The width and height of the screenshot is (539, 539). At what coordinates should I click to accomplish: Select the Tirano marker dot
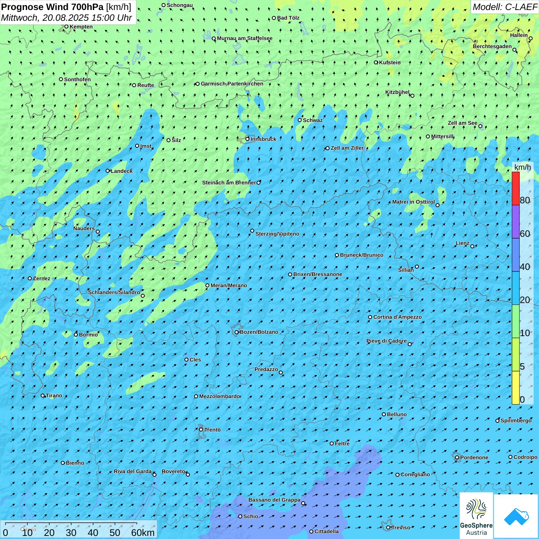pos(43,395)
